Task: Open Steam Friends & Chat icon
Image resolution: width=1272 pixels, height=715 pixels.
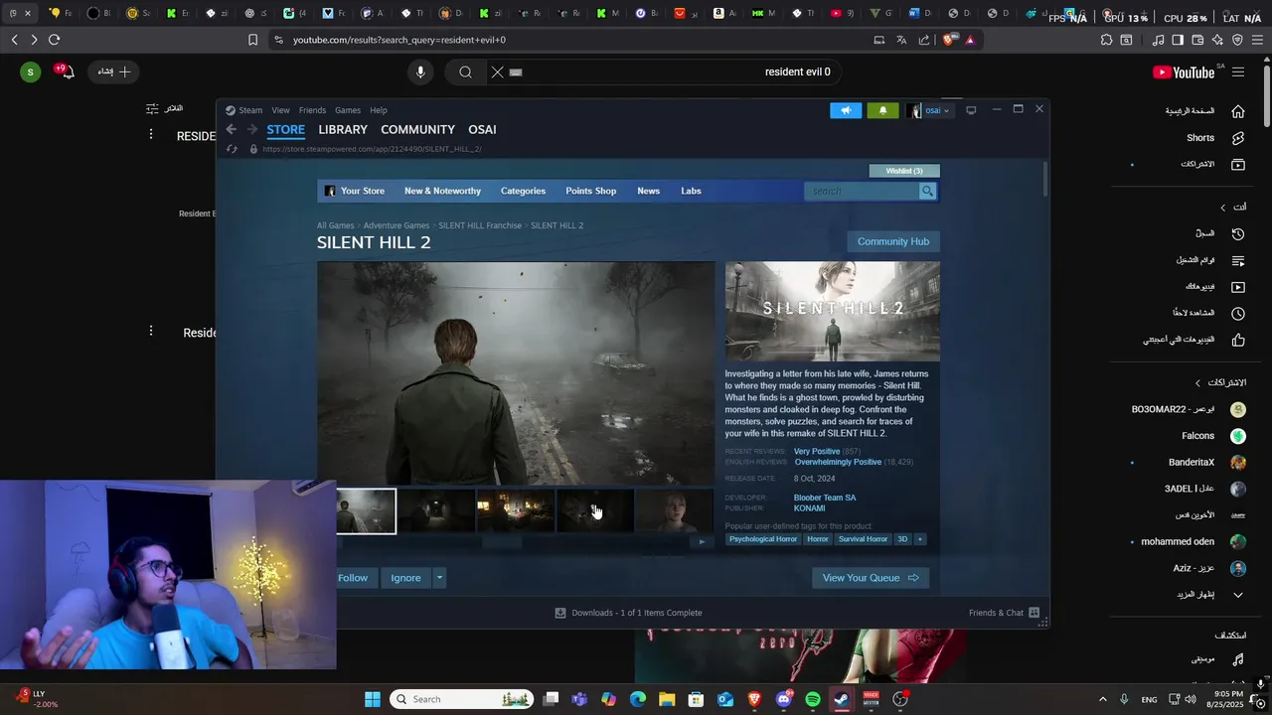Action: (x=1034, y=613)
